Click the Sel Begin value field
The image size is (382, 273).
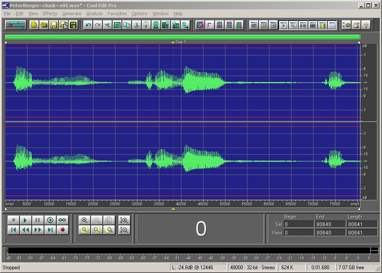(298, 224)
